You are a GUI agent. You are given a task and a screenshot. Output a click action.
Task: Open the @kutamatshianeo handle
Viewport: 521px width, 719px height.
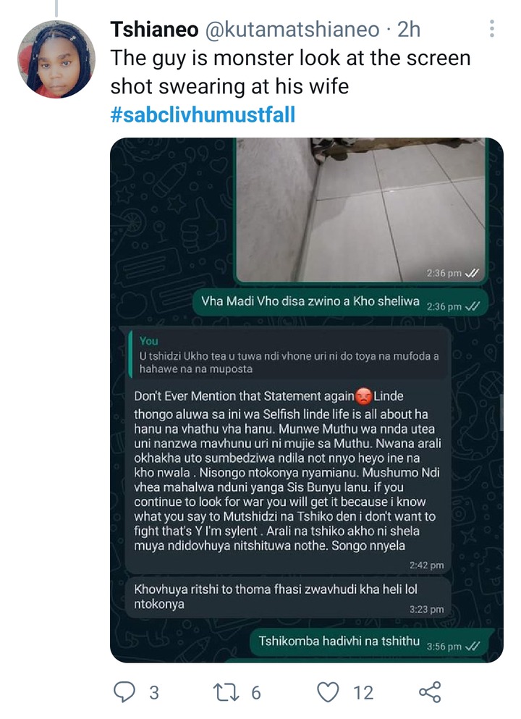292,30
